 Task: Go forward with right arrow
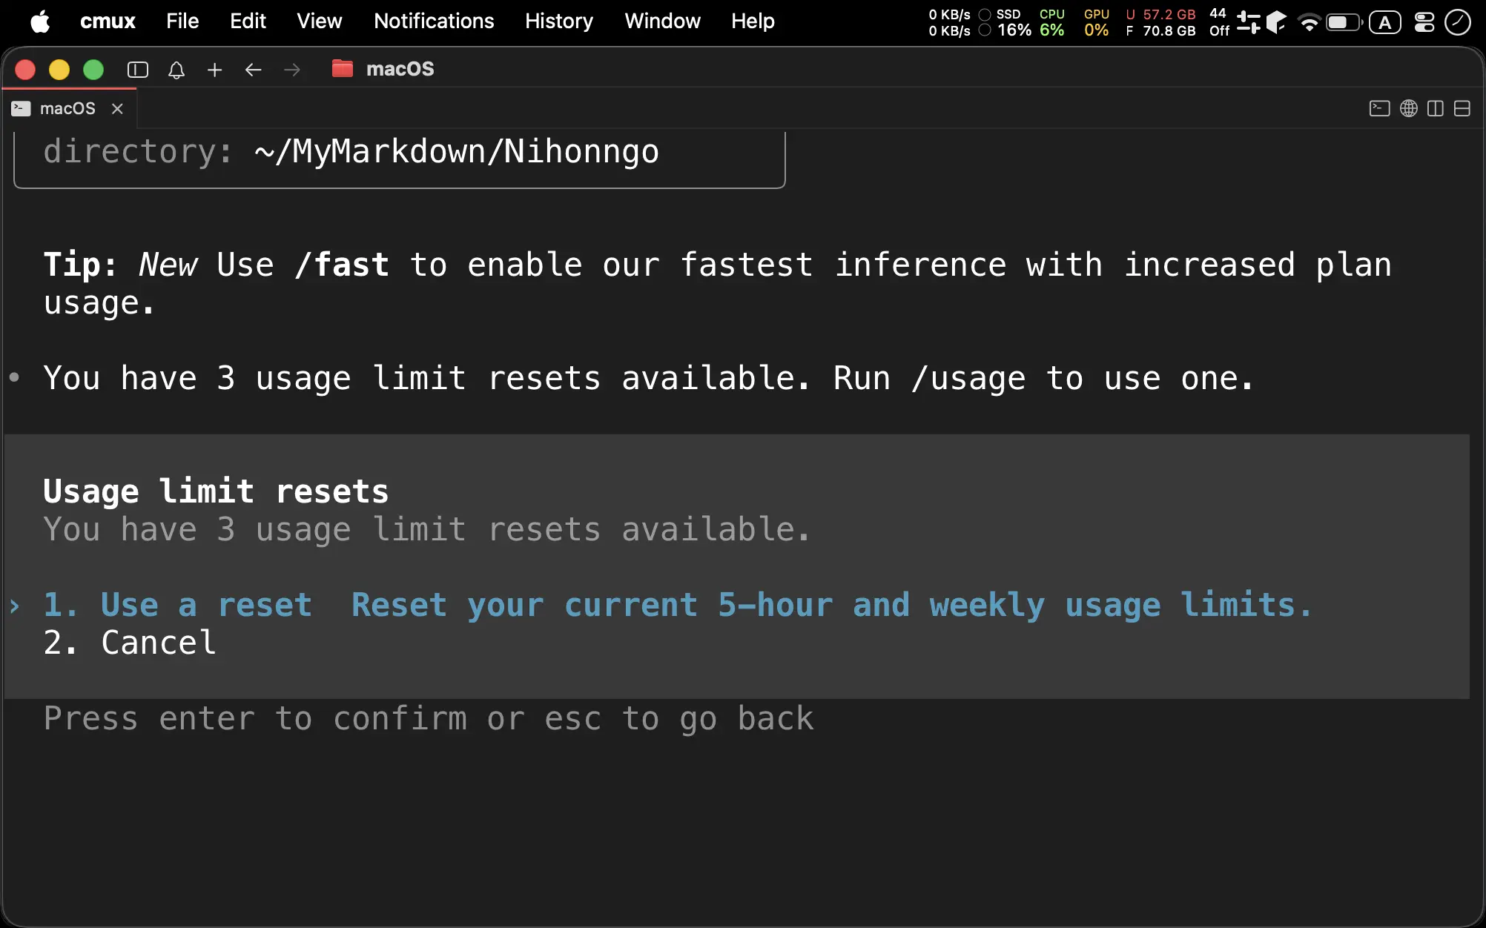click(x=292, y=70)
